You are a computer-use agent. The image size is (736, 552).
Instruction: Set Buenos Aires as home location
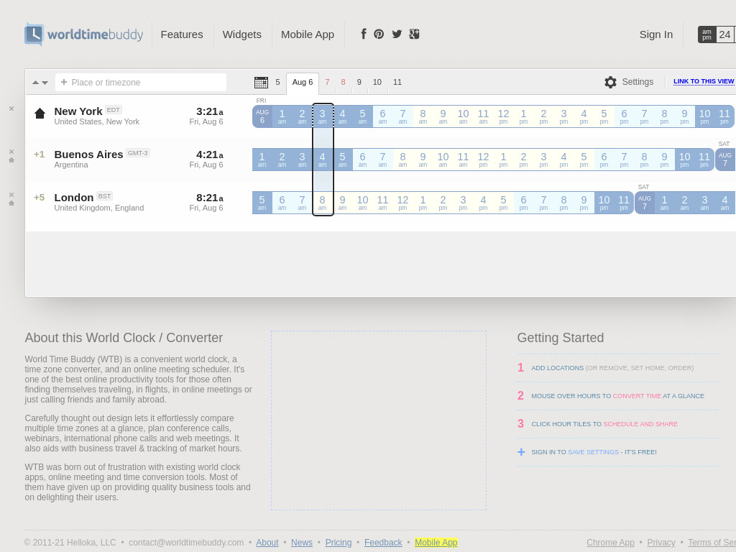[x=11, y=160]
